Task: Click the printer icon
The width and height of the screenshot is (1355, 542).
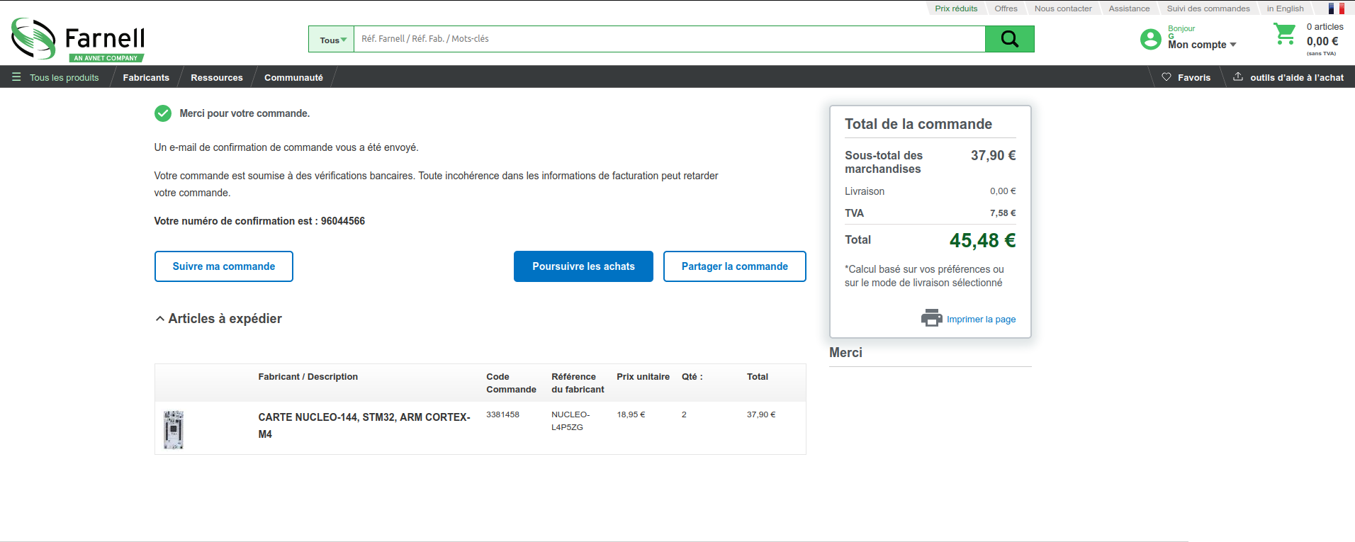Action: tap(931, 318)
